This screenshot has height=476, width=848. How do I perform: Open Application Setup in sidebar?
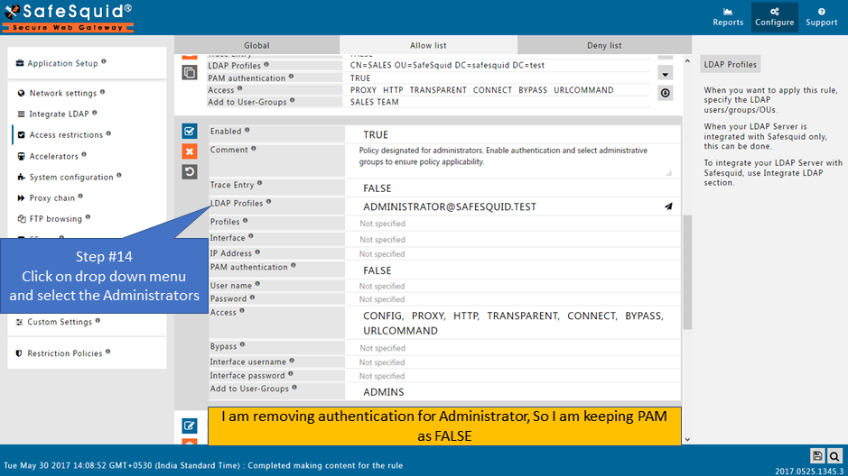[62, 63]
